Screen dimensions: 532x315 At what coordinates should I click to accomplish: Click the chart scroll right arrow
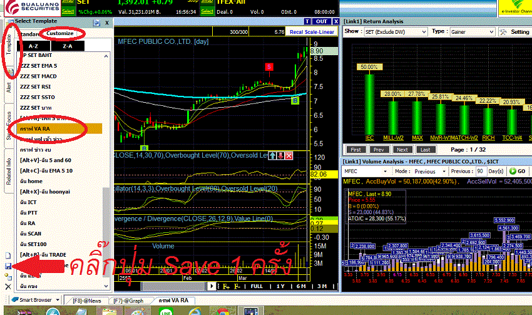click(x=212, y=286)
